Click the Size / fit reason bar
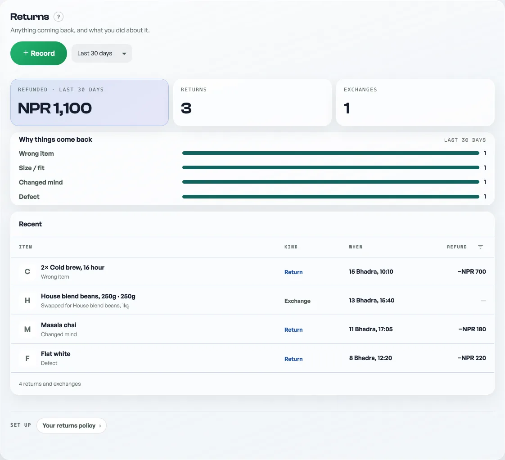The width and height of the screenshot is (505, 460). (x=331, y=167)
